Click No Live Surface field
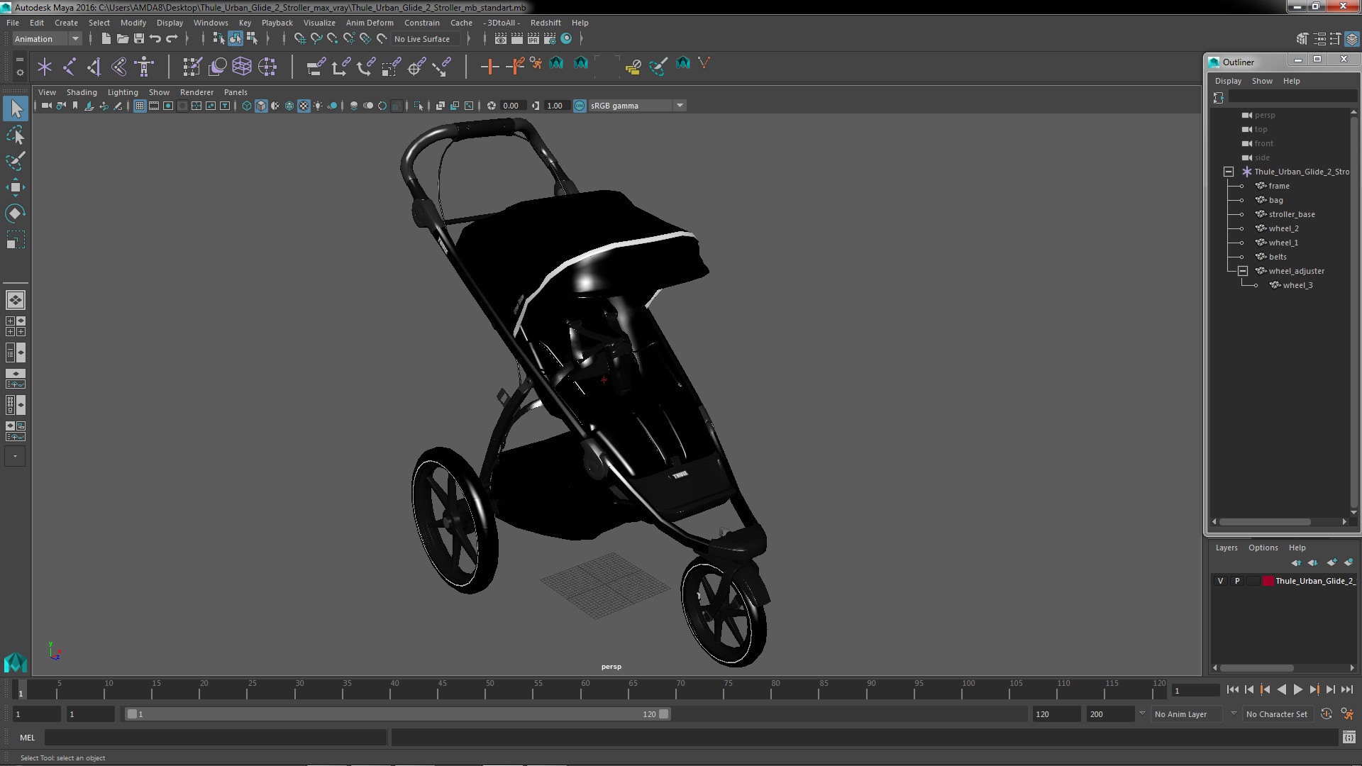The image size is (1362, 766). pyautogui.click(x=426, y=39)
